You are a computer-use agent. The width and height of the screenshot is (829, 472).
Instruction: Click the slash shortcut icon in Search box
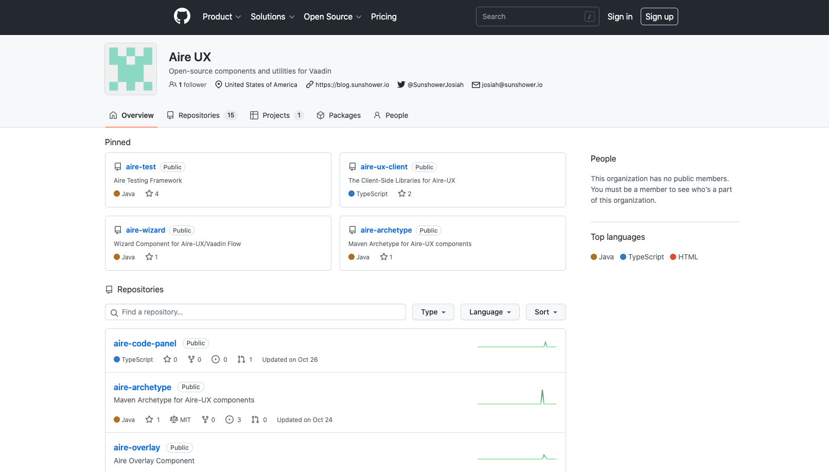tap(590, 16)
